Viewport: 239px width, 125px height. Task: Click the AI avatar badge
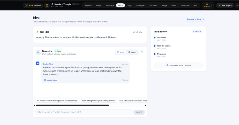pyautogui.click(x=37, y=63)
